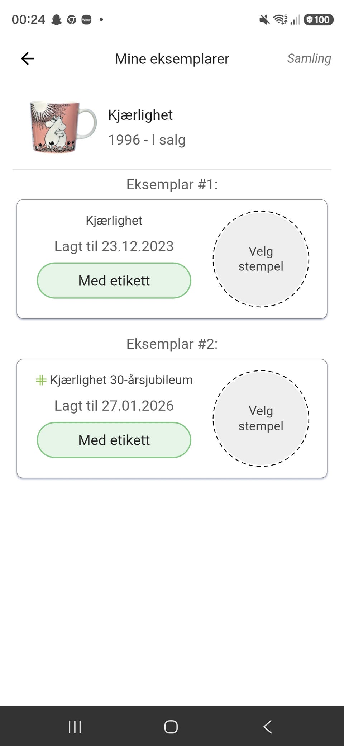Tap the Lagt til 23.12.2023 date
The image size is (344, 746).
tap(114, 246)
